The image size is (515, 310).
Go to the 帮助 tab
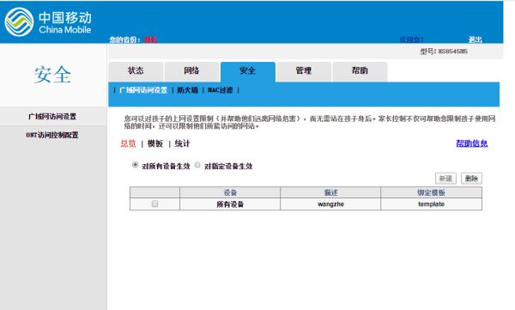click(x=360, y=71)
